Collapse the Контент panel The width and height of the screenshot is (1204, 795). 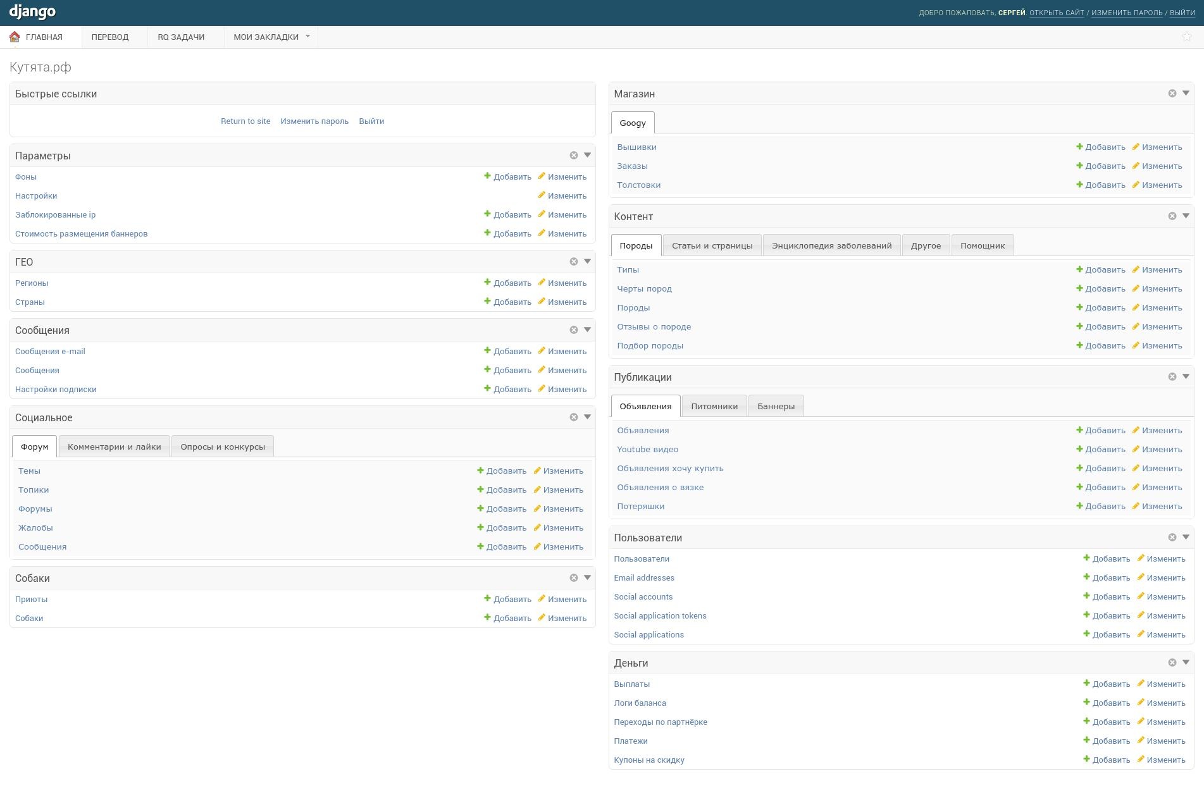click(1186, 216)
